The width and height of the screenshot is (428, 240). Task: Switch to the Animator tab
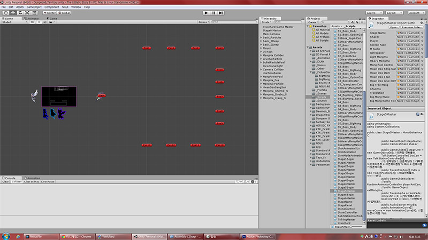(x=32, y=19)
